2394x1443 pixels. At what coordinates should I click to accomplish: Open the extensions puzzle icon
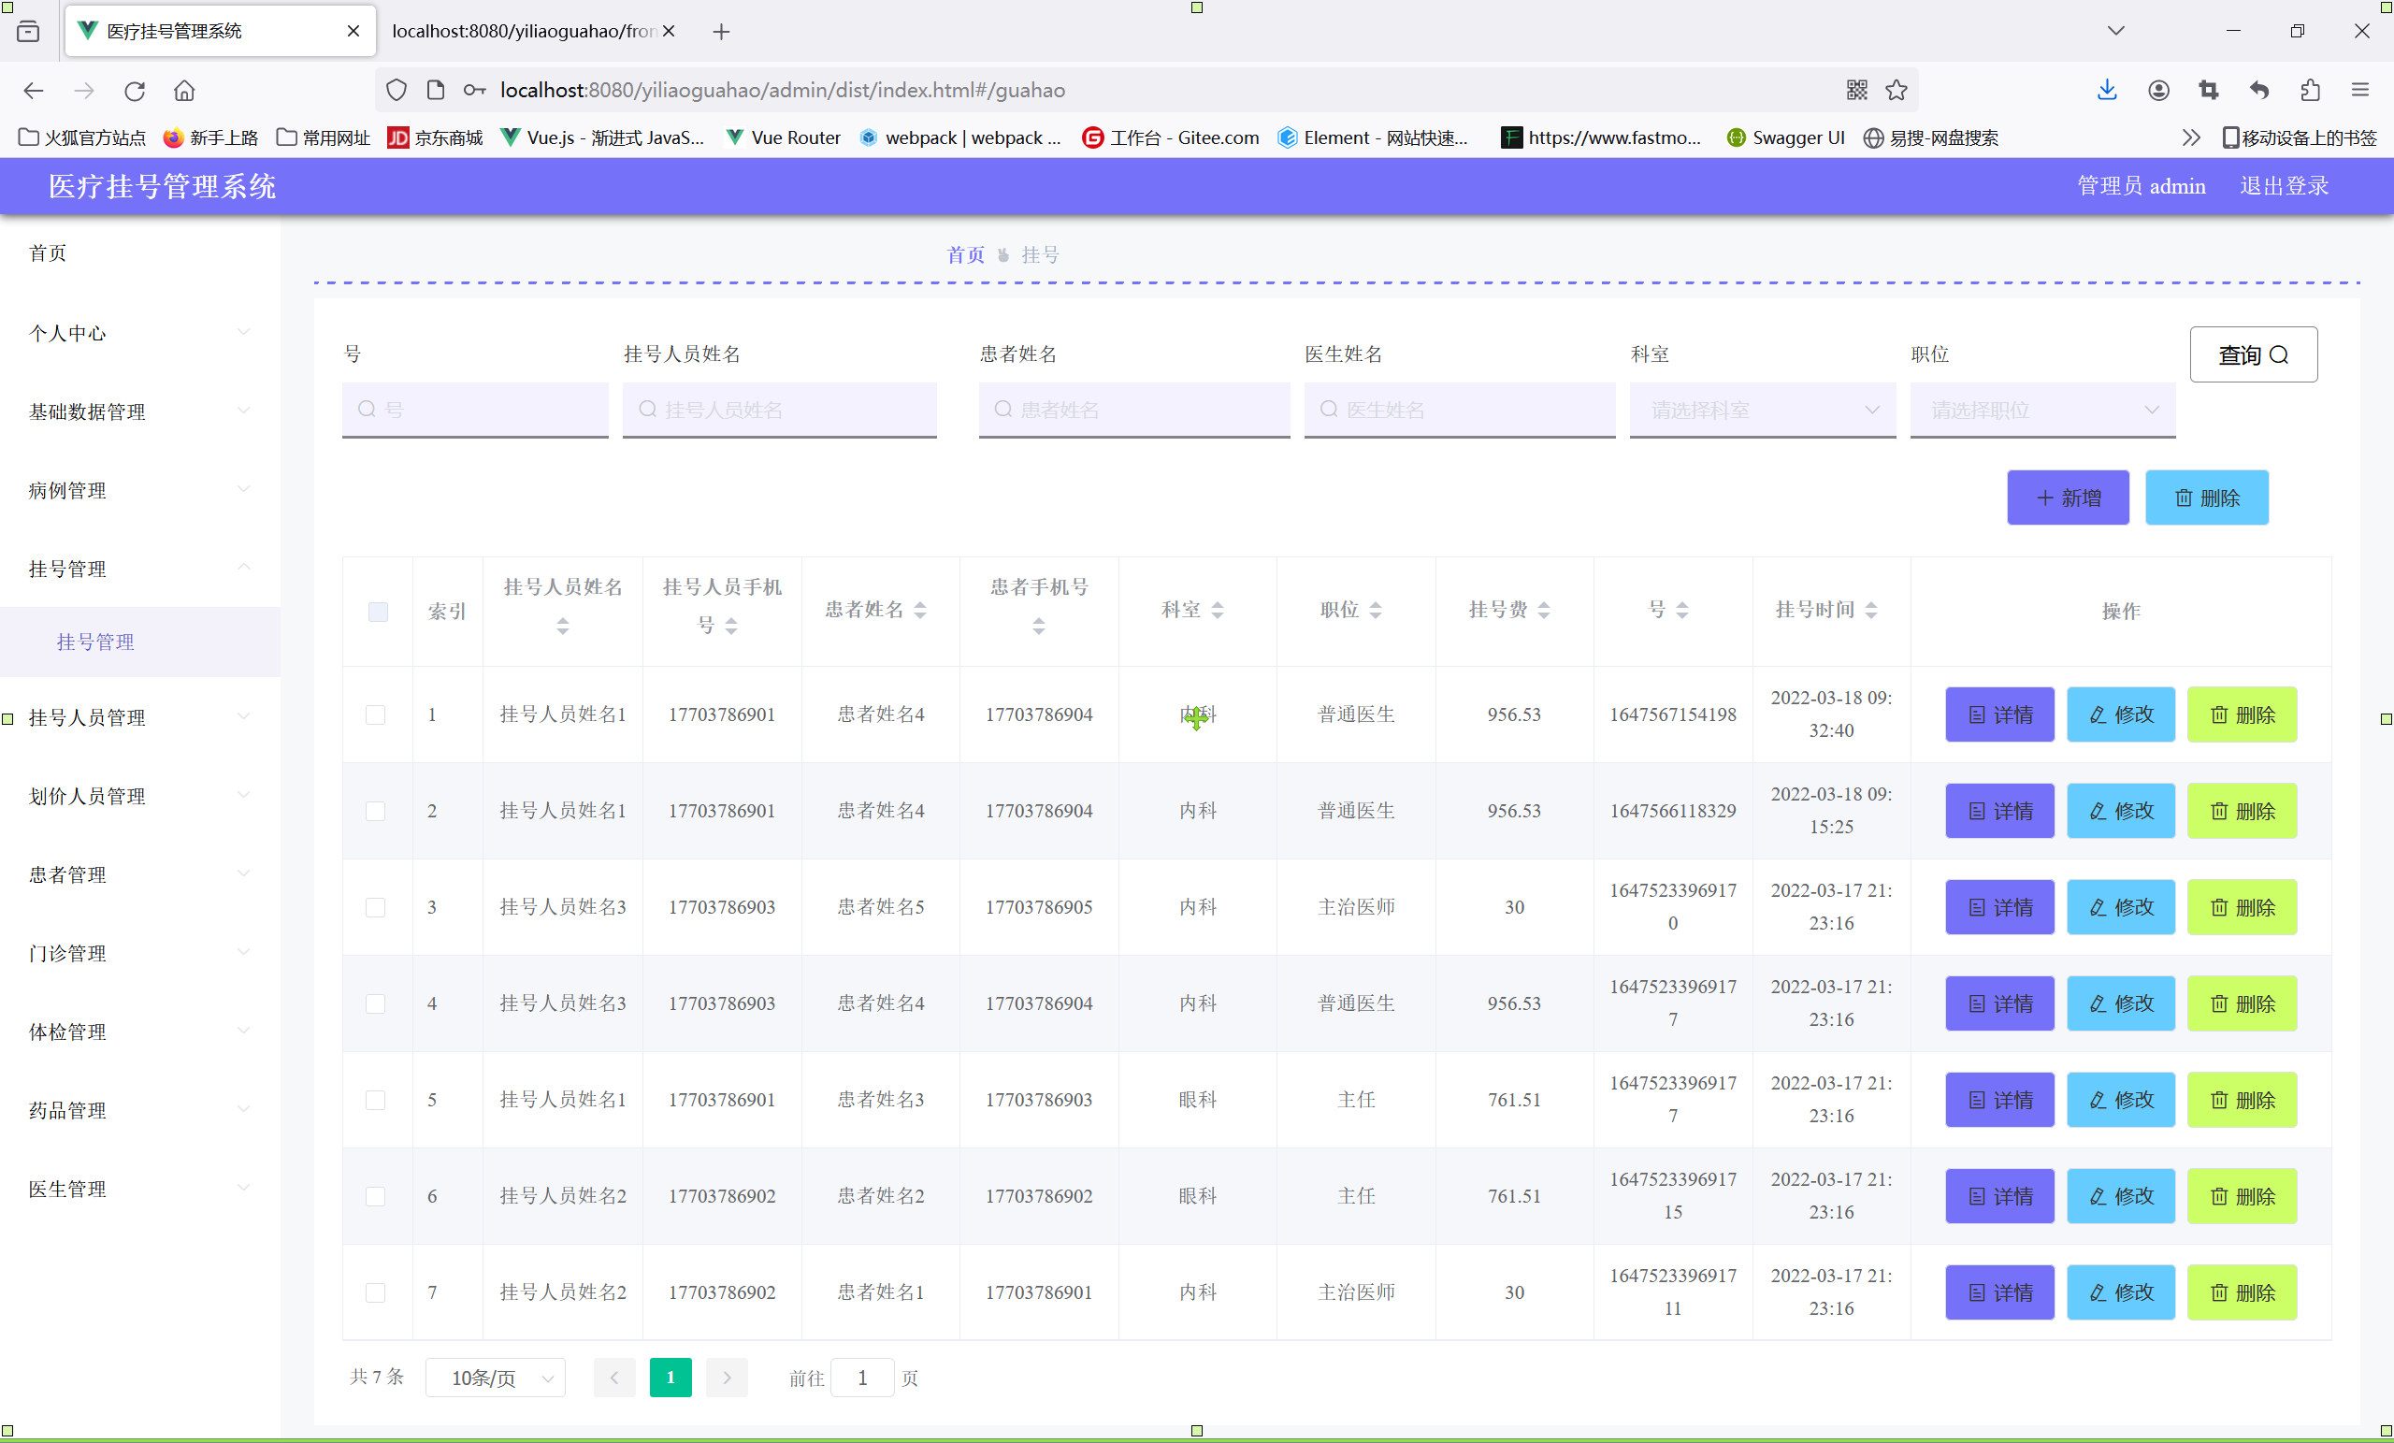[2310, 91]
